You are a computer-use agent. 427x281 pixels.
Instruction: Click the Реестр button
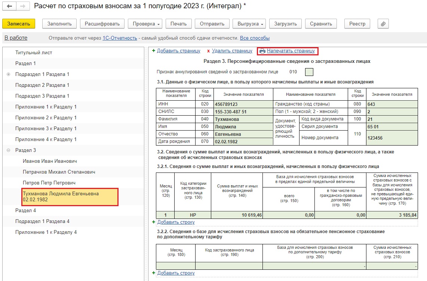click(357, 24)
